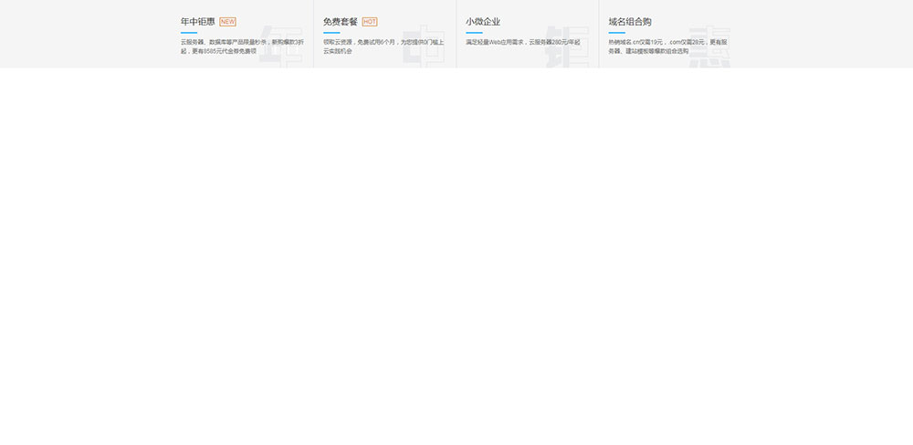This screenshot has height=445, width=913.
Task: Click the NEW badge beside 年中钜惠
Action: pyautogui.click(x=227, y=22)
